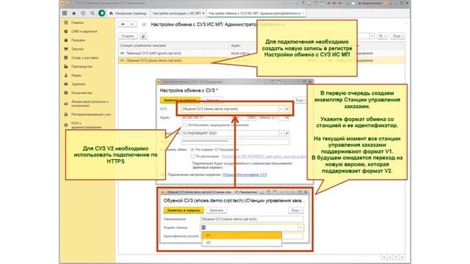Open the CRM и маркетинг section
The image size is (470, 264).
84,31
